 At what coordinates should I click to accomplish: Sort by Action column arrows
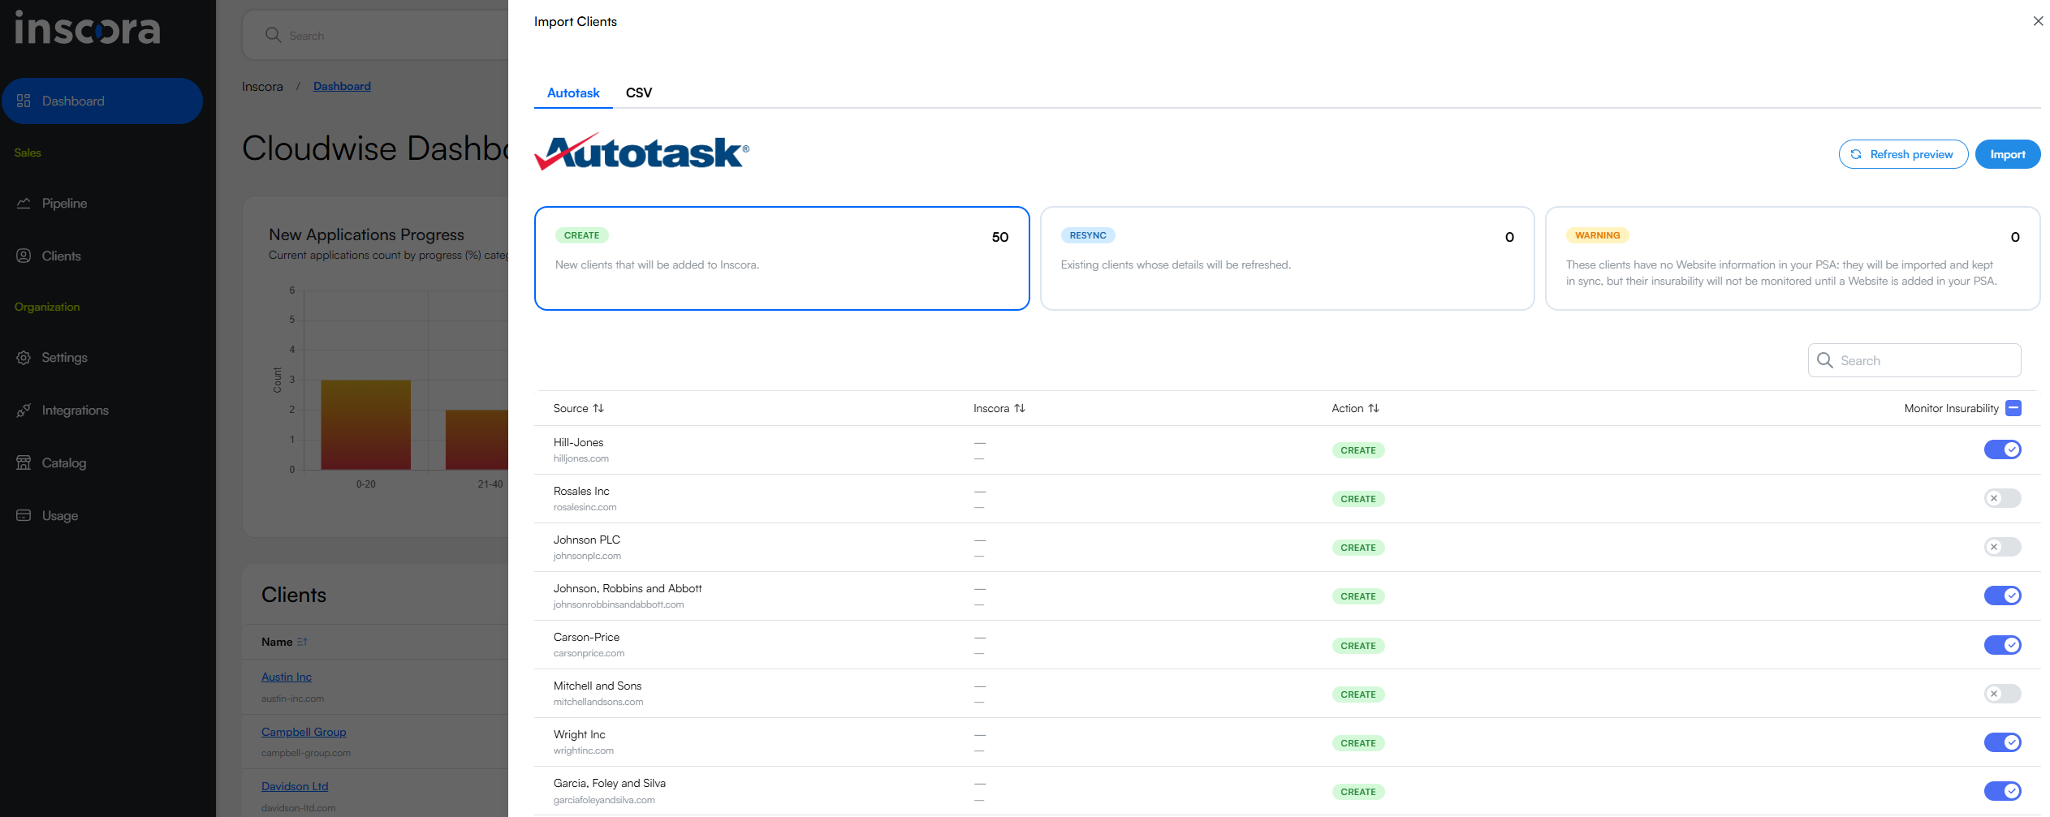[1374, 408]
